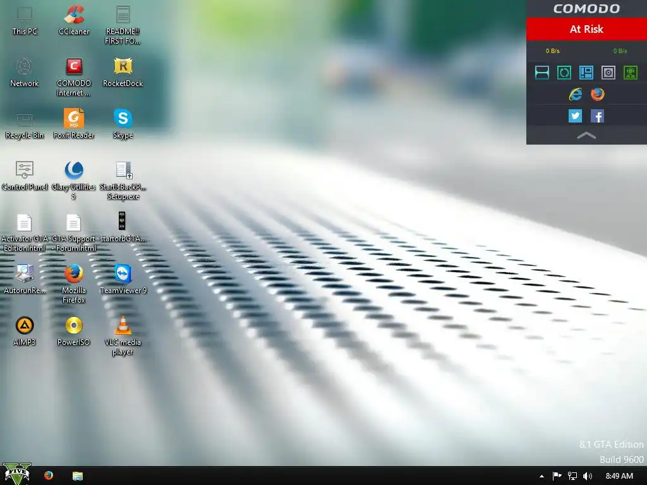Select Mozilla Firefox desktop shortcut

point(74,285)
